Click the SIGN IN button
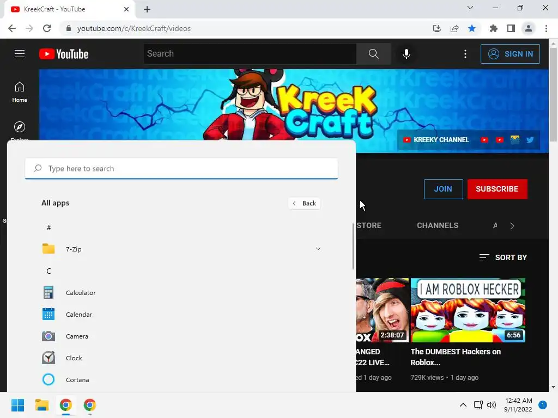The width and height of the screenshot is (558, 418). 510,54
